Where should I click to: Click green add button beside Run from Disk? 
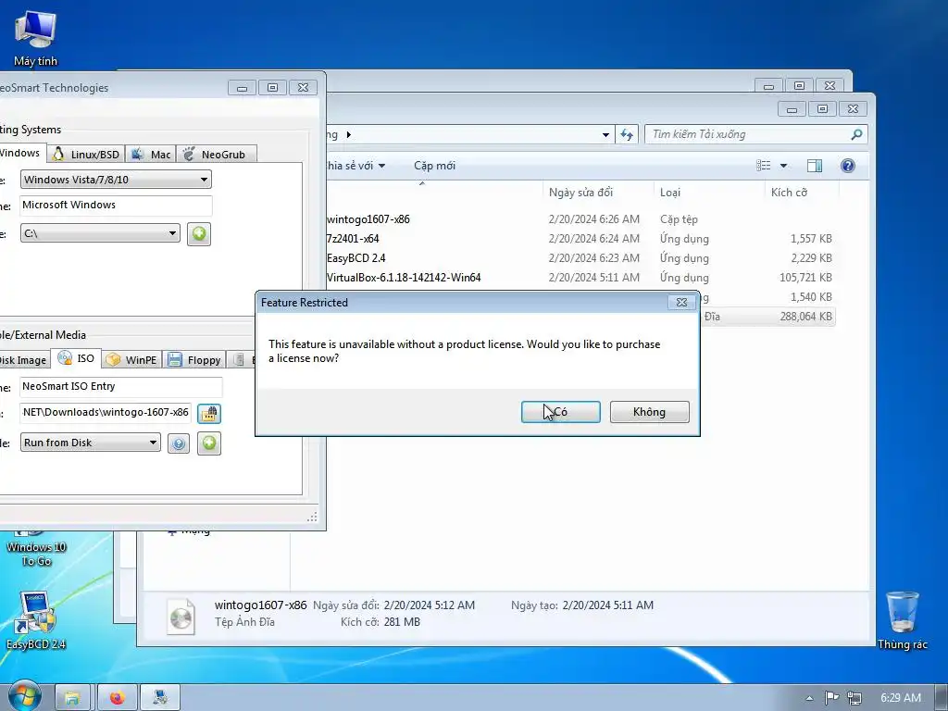209,443
